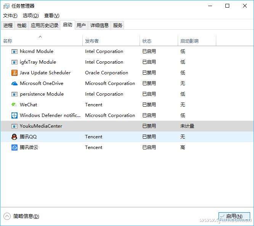Select the hkcmd Module row name
Viewport: 254px width, 226px height.
[x=37, y=51]
